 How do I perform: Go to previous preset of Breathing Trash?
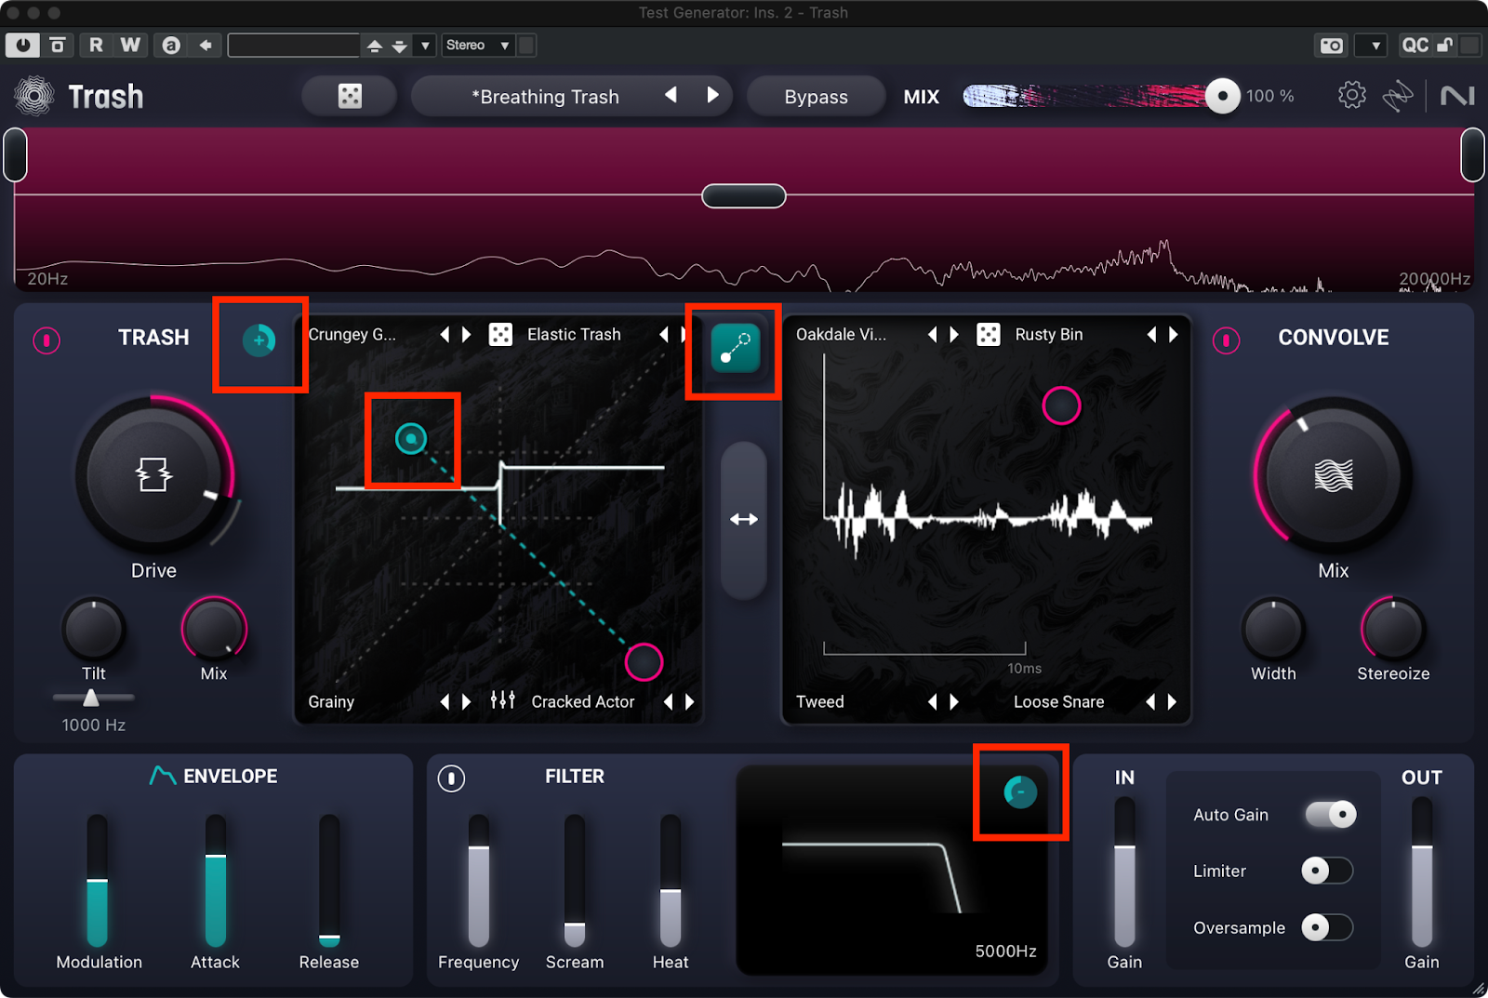pyautogui.click(x=671, y=95)
